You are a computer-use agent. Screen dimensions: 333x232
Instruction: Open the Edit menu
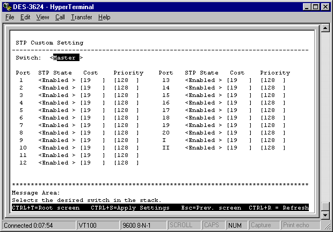pos(25,17)
